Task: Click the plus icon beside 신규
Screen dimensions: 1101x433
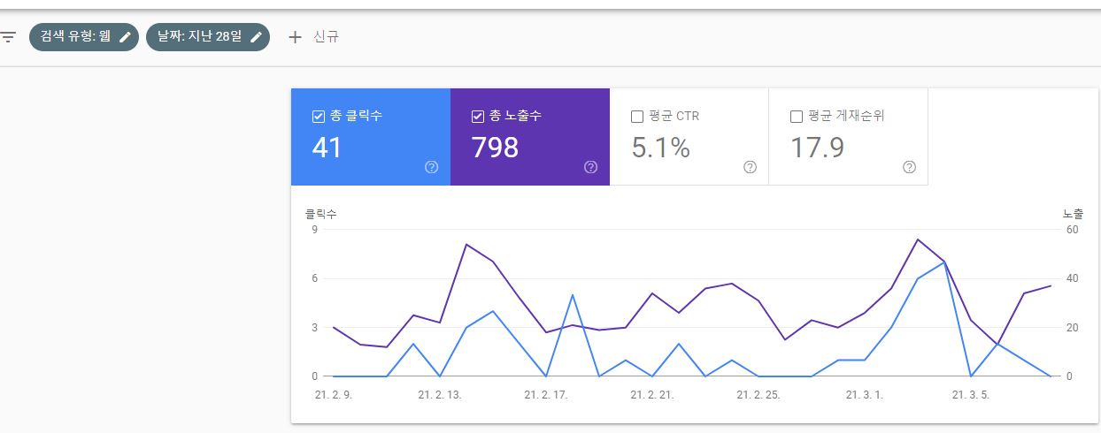Action: pyautogui.click(x=296, y=37)
